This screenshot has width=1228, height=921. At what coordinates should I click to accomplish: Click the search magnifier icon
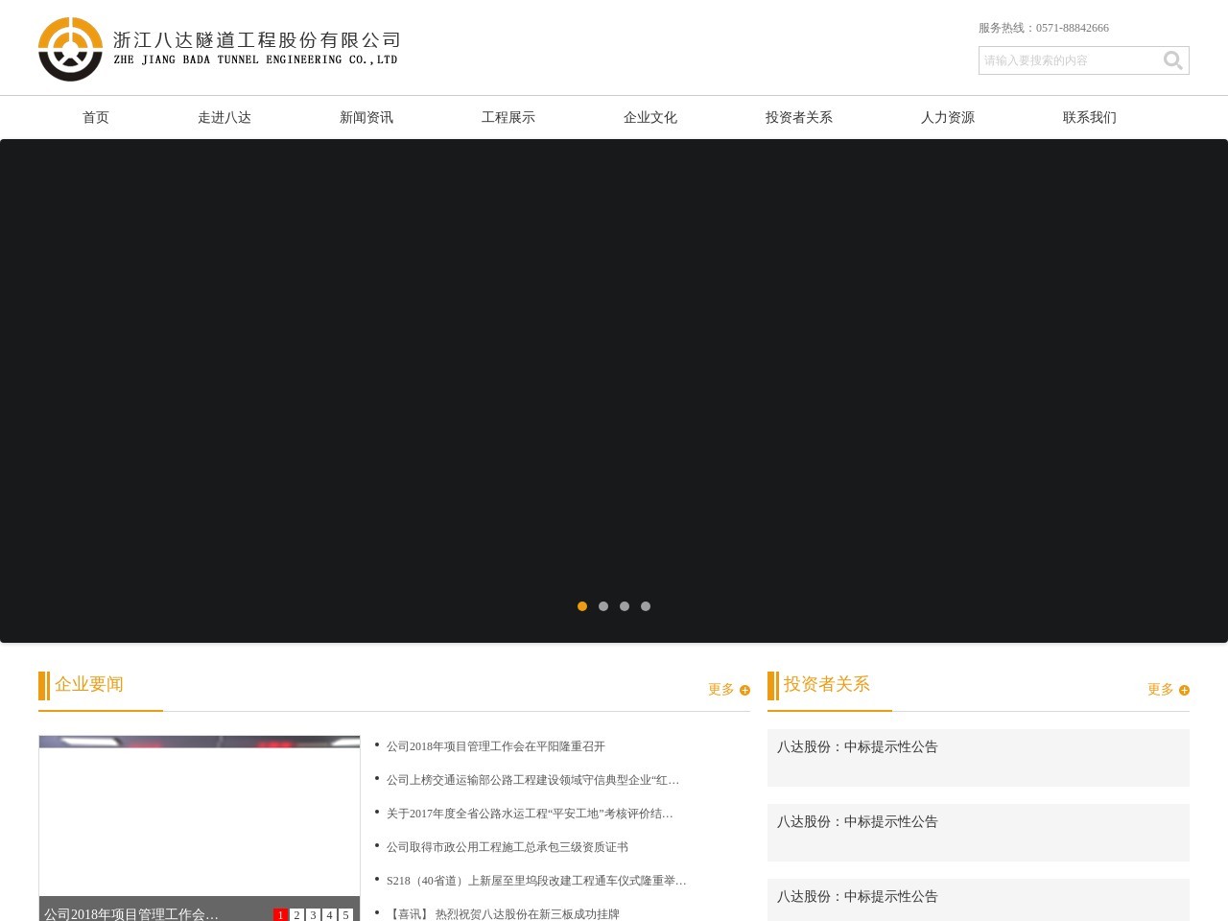(x=1172, y=60)
